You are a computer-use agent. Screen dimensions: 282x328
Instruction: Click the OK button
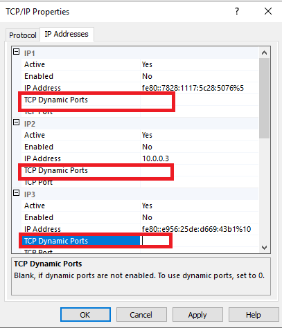click(85, 315)
